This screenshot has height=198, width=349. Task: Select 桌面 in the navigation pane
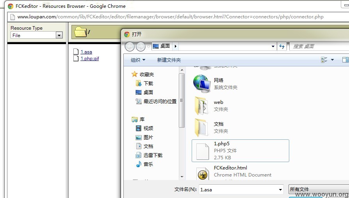(144, 92)
